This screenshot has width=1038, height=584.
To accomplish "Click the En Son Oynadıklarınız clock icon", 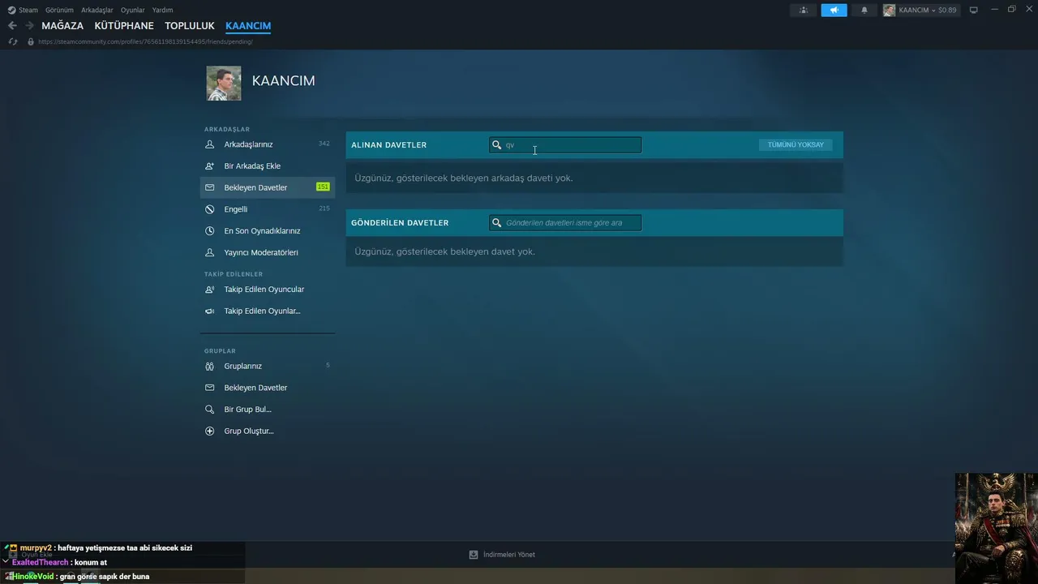I will tap(210, 230).
